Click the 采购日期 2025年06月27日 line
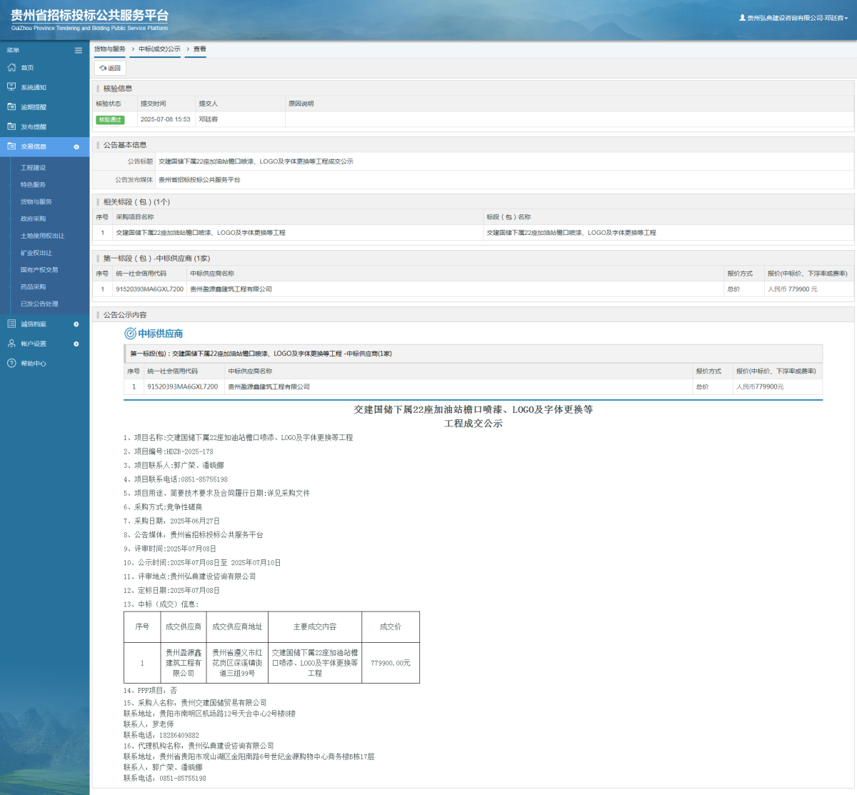The image size is (857, 795). 171,521
